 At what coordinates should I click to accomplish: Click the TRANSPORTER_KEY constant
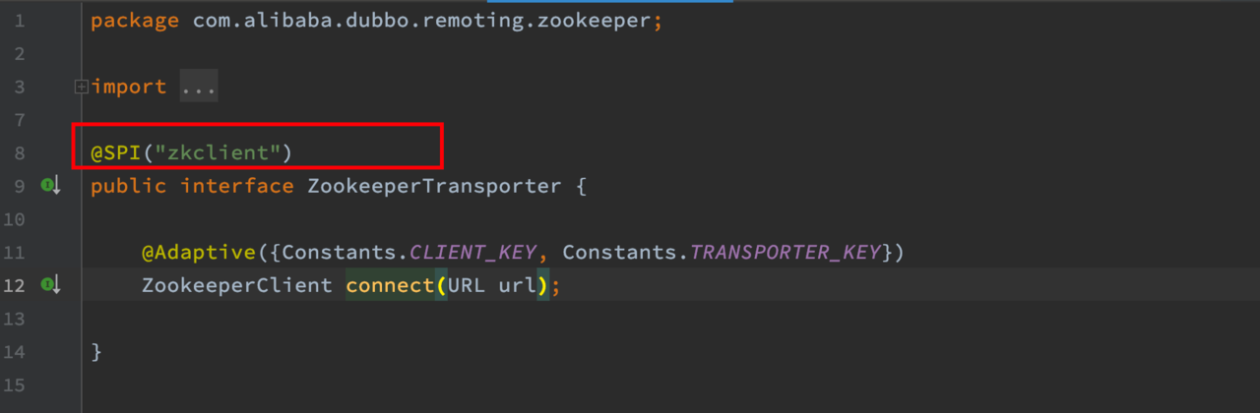pos(786,253)
